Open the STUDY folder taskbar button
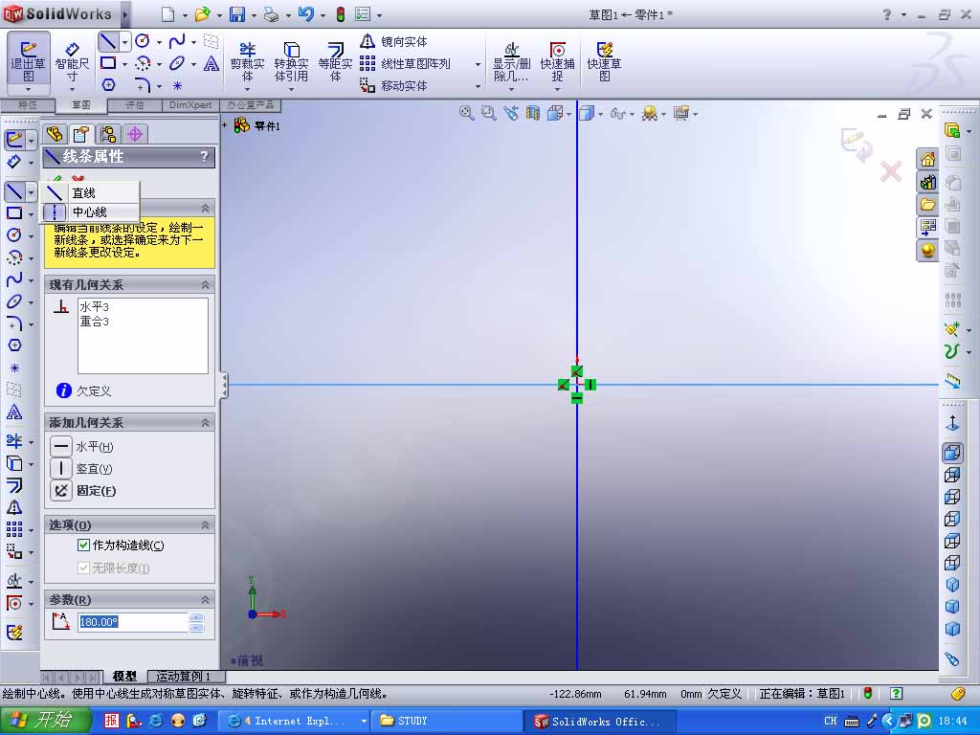 click(x=447, y=721)
